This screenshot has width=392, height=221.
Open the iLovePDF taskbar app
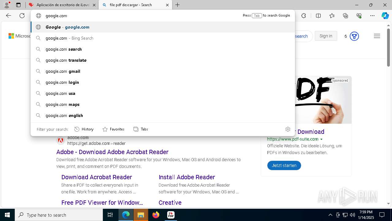click(x=171, y=215)
